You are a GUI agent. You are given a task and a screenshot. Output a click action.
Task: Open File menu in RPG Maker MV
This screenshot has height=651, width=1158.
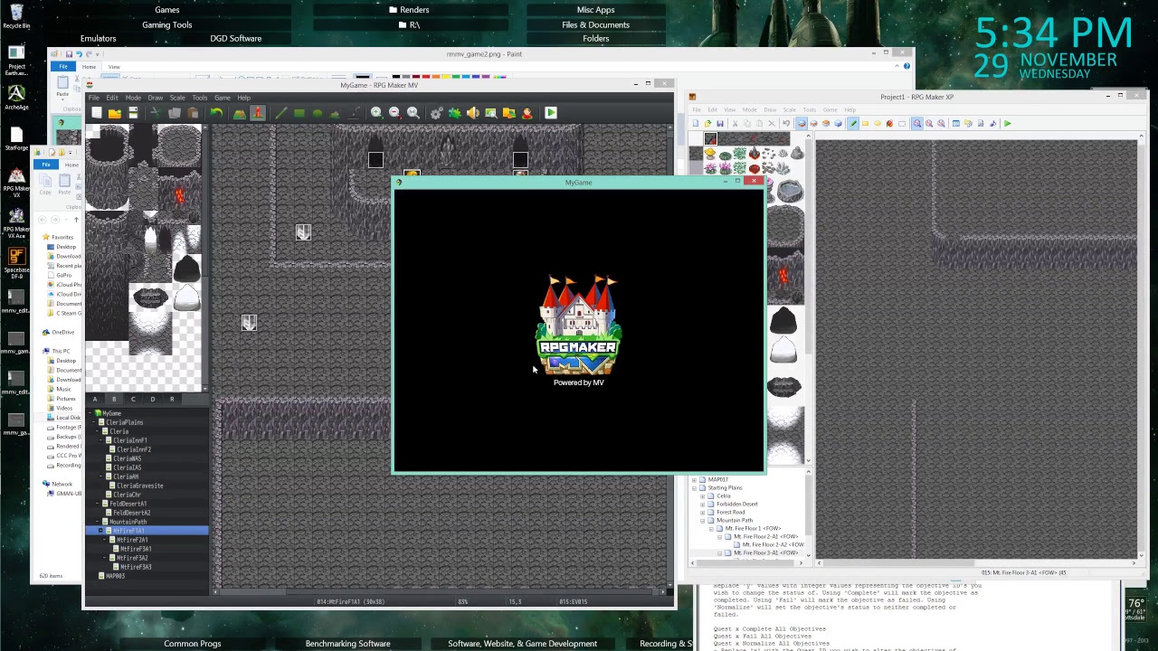(93, 98)
